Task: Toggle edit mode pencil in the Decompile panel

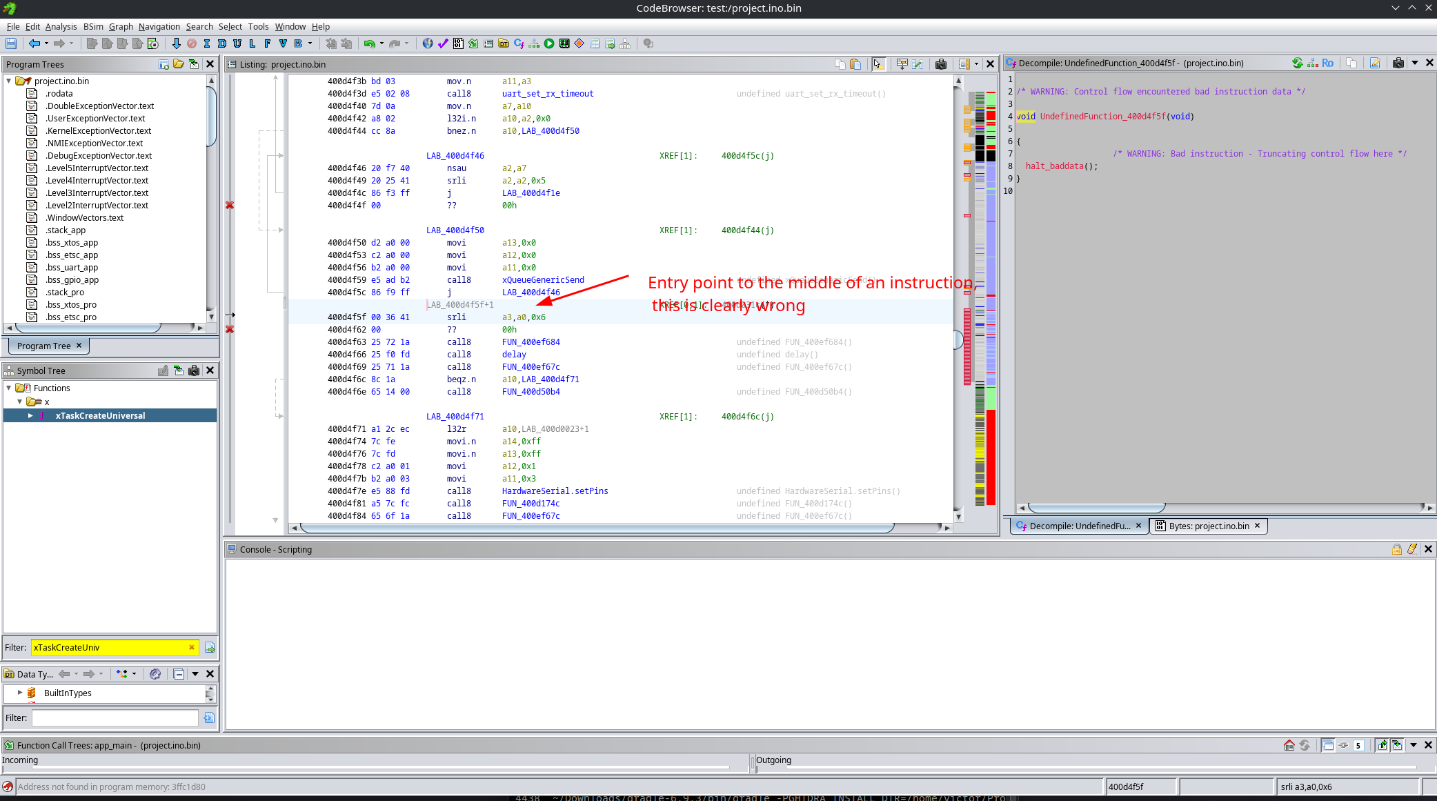Action: (1376, 63)
